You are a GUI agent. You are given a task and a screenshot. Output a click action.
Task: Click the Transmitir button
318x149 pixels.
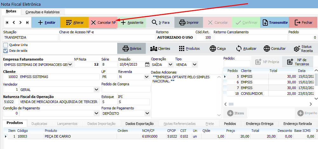(x=274, y=23)
